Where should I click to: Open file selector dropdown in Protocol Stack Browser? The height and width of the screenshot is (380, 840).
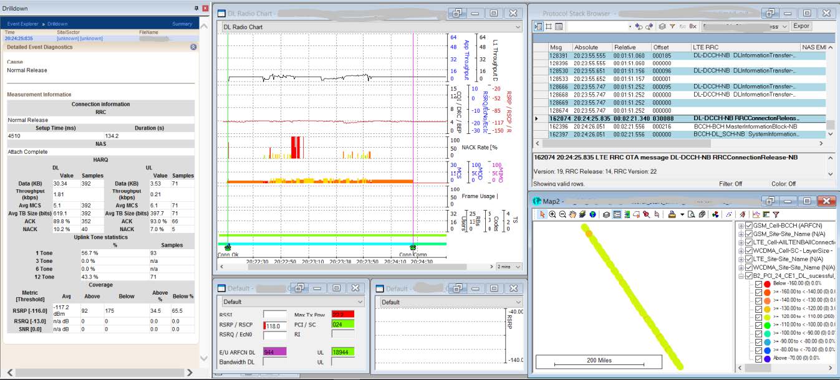tap(784, 27)
